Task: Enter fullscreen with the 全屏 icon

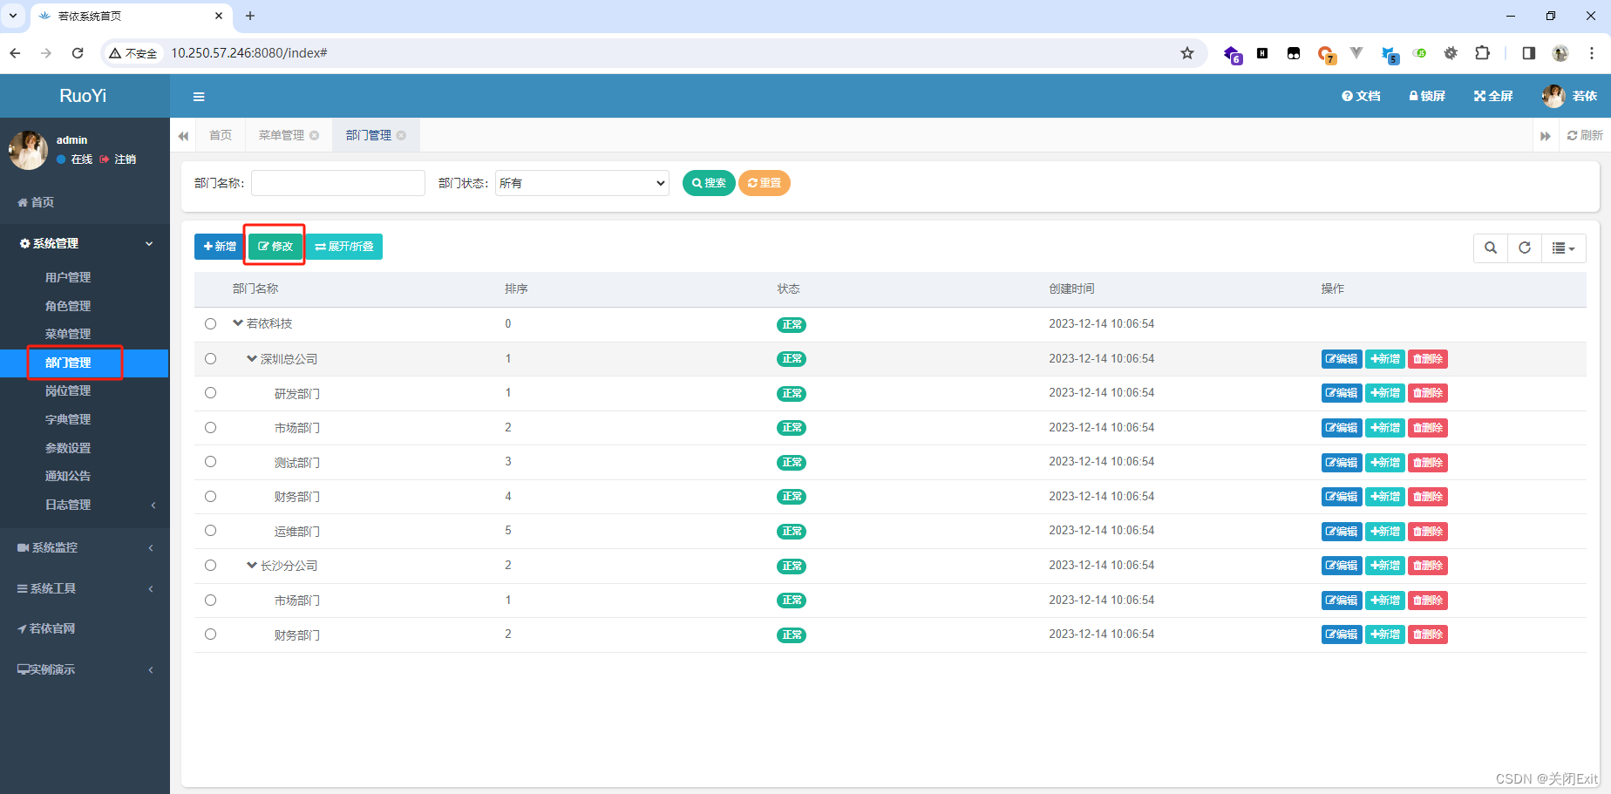Action: coord(1492,96)
